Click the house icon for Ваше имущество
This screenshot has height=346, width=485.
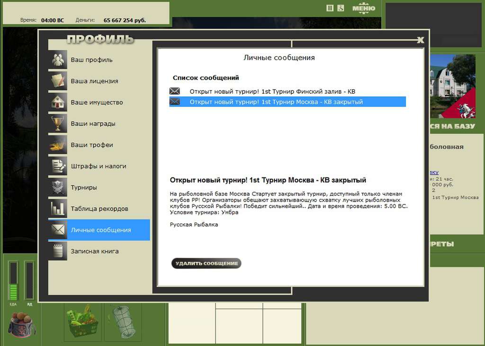pos(58,102)
